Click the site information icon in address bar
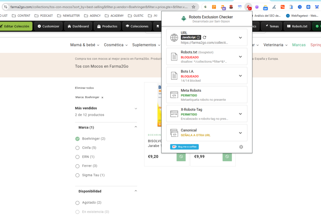The height and width of the screenshot is (216, 321). click(6, 7)
